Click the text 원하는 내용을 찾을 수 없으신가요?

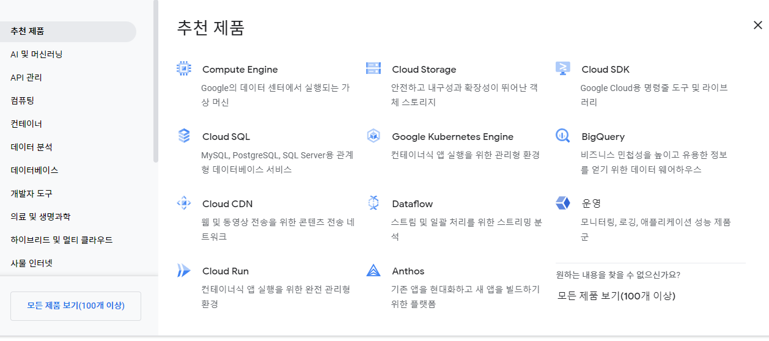[x=618, y=275]
